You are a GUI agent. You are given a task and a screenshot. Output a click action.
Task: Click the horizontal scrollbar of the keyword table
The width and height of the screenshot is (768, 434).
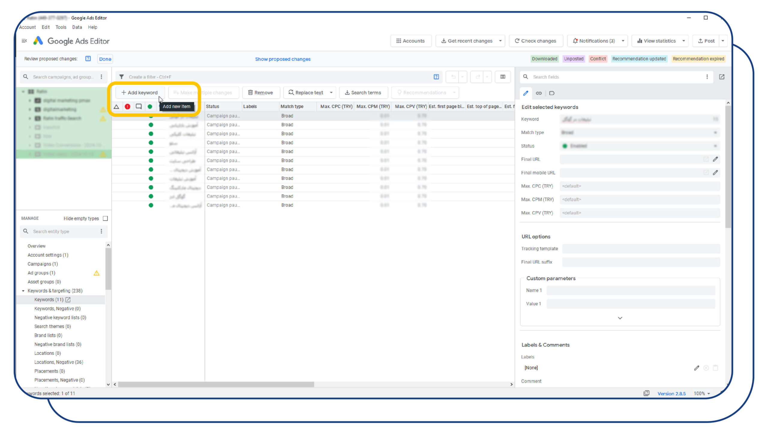click(216, 384)
